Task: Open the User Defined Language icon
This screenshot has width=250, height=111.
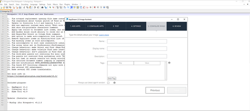Action: click(x=75, y=7)
